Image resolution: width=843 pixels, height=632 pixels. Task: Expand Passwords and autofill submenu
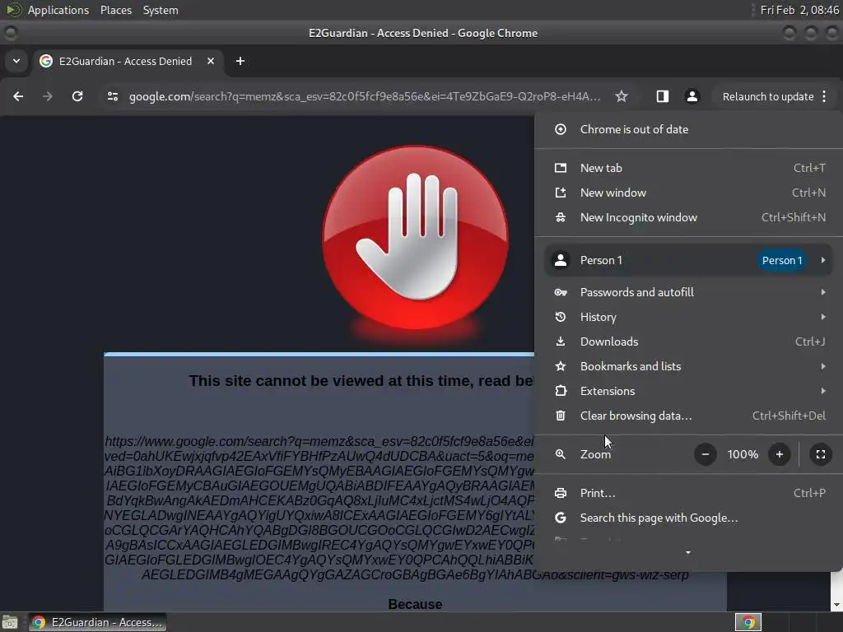click(x=689, y=292)
